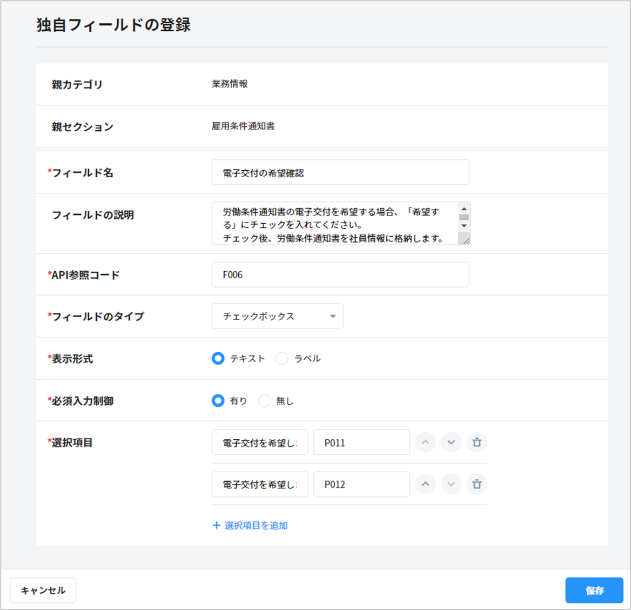Click the キャンセル button
631x610 pixels.
[43, 590]
